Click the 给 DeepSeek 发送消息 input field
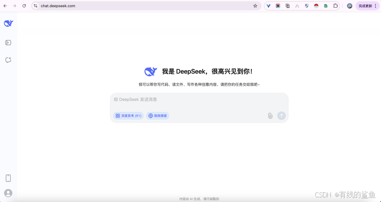 point(199,100)
